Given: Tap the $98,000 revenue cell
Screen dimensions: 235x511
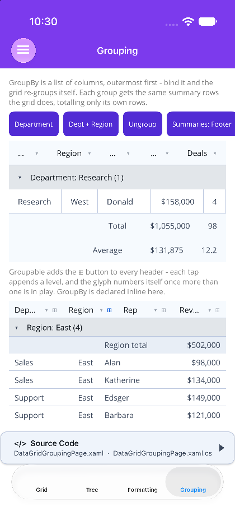Looking at the screenshot, I should [206, 363].
